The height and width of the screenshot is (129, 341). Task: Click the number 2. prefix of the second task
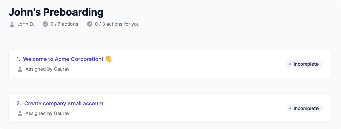click(x=19, y=104)
